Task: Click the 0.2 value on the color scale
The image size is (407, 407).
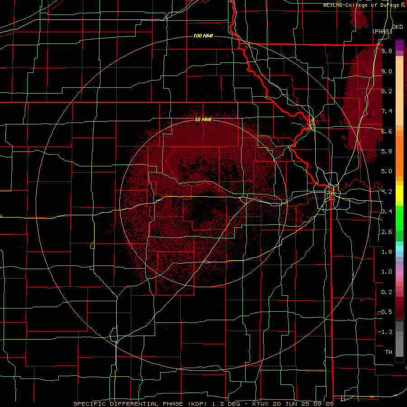Action: point(387,292)
